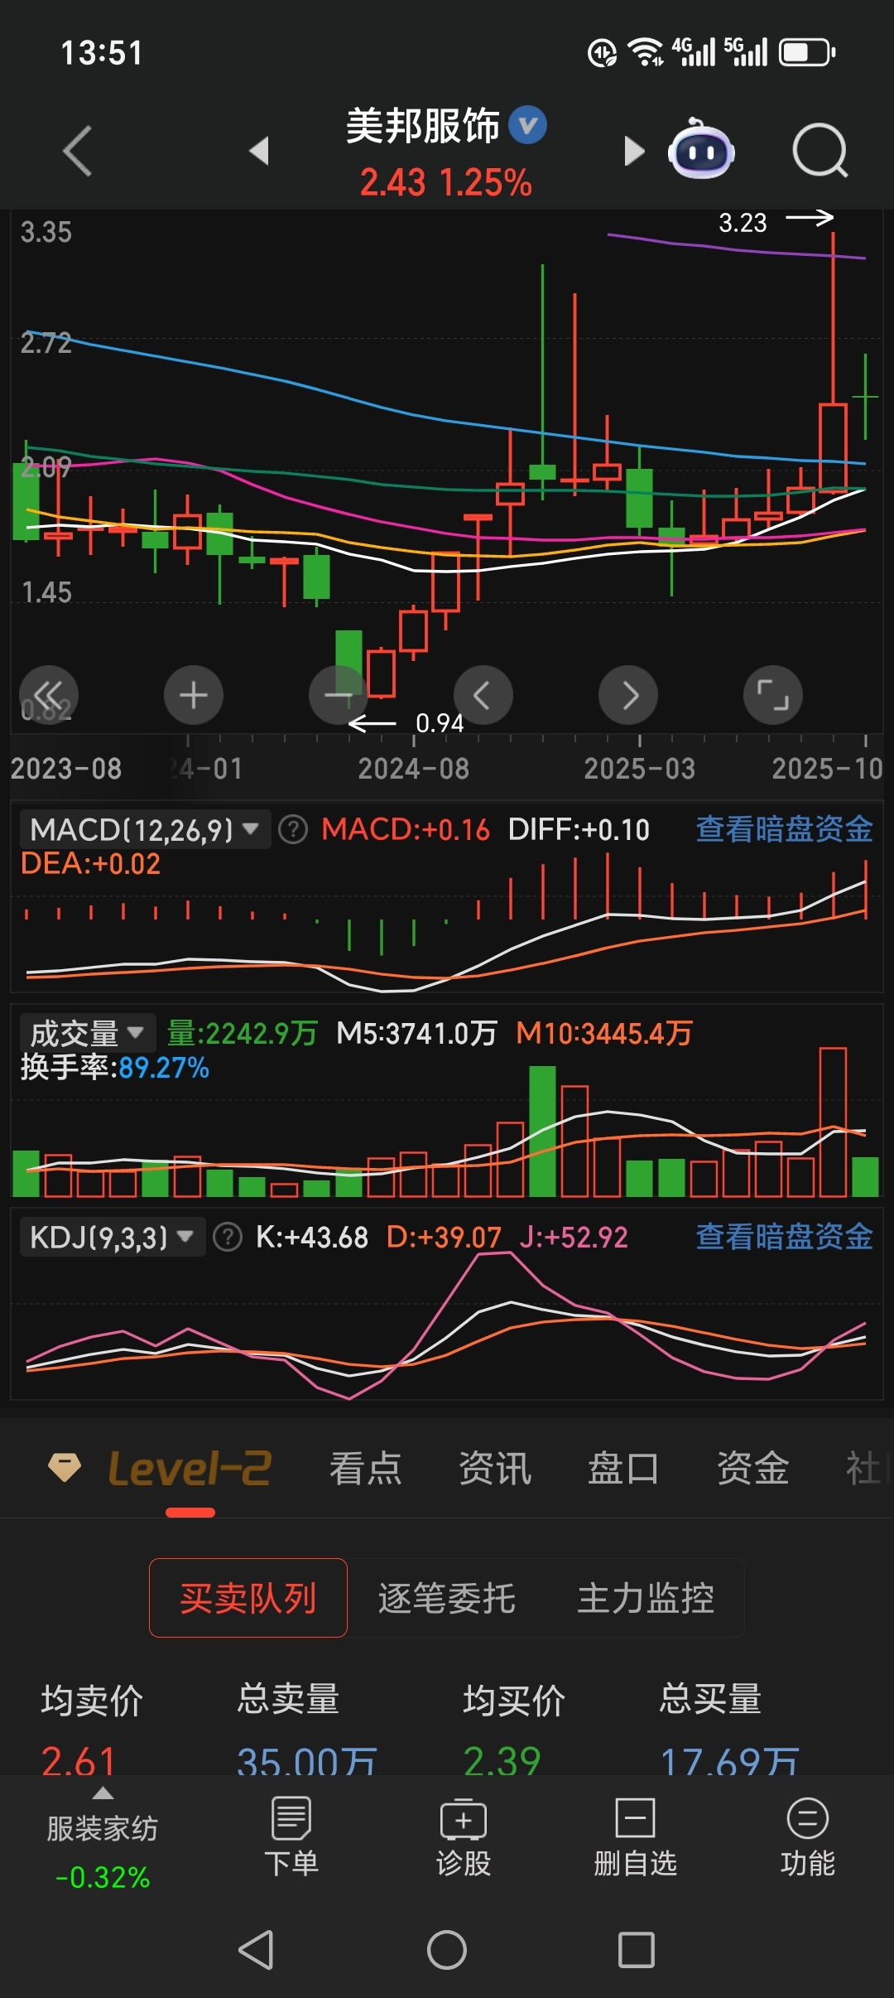The image size is (894, 1998).
Task: Tap the 美邦服饰 stock title
Action: [x=423, y=126]
